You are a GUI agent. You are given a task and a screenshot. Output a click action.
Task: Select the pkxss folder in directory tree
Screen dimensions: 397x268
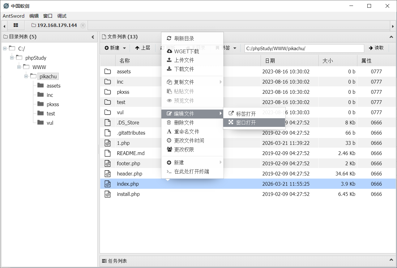(53, 104)
